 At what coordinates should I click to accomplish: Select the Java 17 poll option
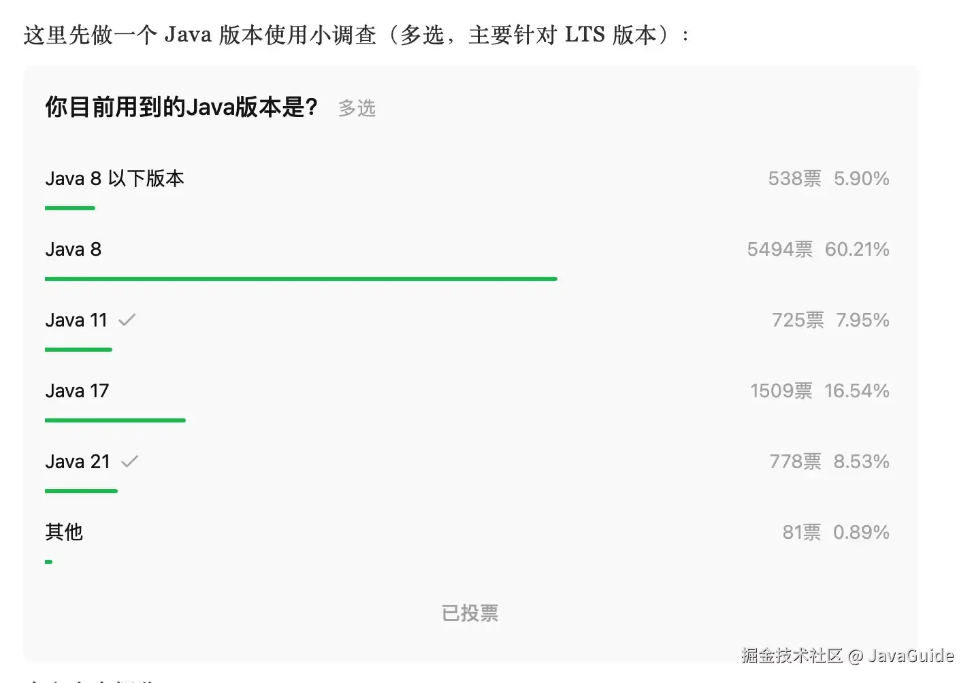tap(77, 391)
